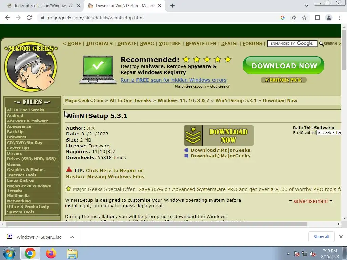Close the Download WinNTSetup tab
Viewport: 347px width, 260px height.
coord(160,6)
